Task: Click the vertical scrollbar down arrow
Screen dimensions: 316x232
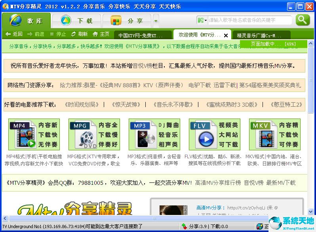Action: [x=310, y=212]
